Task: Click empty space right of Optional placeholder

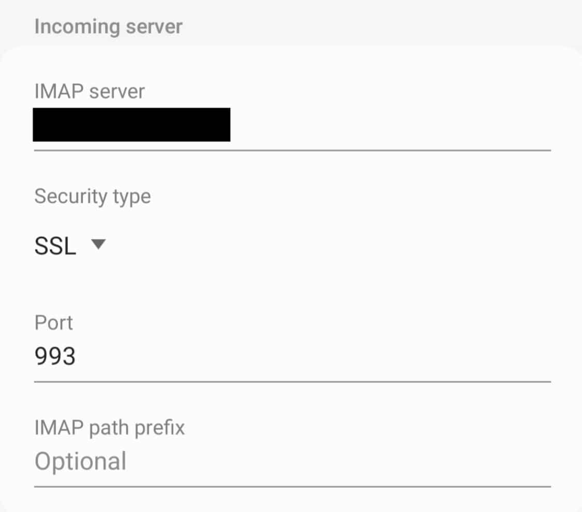Action: coord(336,461)
